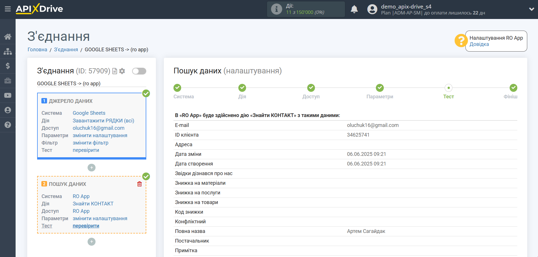Click the перевірити link under Тест

click(86, 226)
